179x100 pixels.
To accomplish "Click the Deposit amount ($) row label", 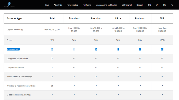I will [15, 30].
